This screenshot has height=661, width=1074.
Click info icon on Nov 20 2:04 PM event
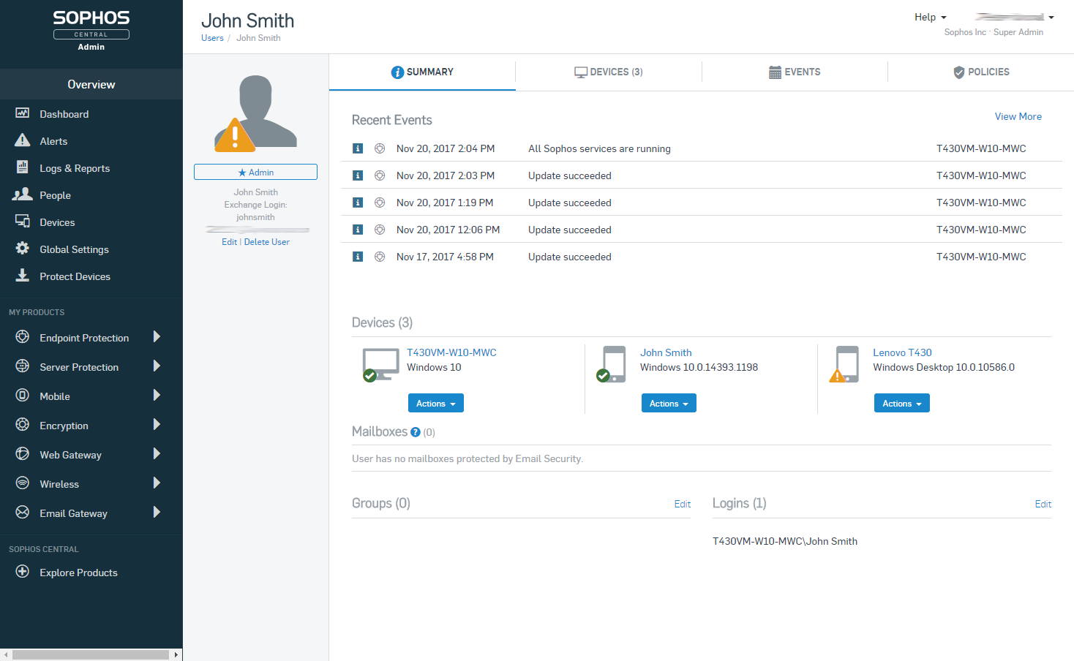click(x=358, y=148)
